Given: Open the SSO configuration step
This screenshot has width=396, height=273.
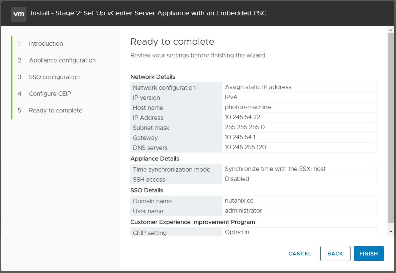Looking at the screenshot, I should (x=54, y=77).
